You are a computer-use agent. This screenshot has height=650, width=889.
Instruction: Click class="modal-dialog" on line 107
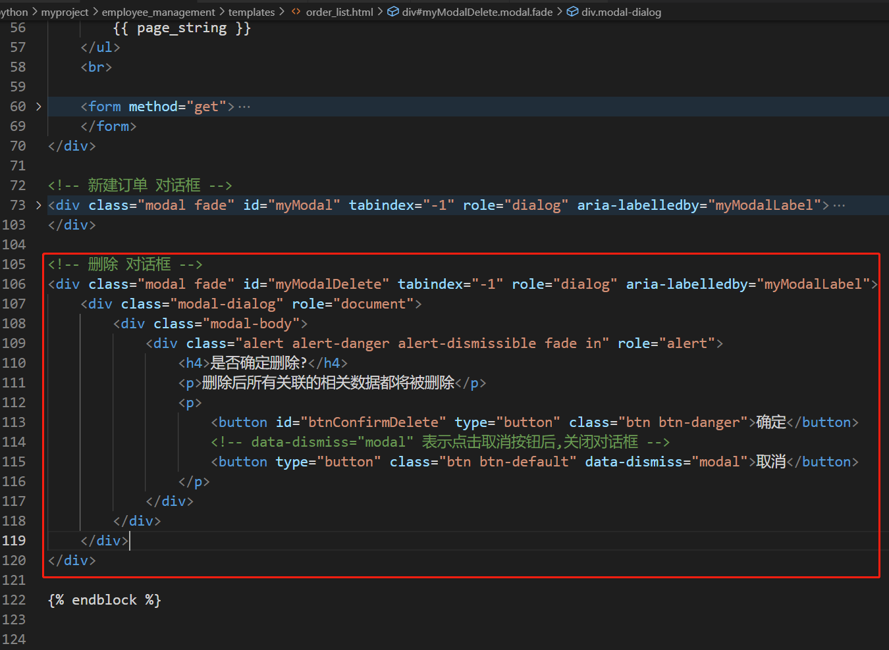pyautogui.click(x=202, y=304)
